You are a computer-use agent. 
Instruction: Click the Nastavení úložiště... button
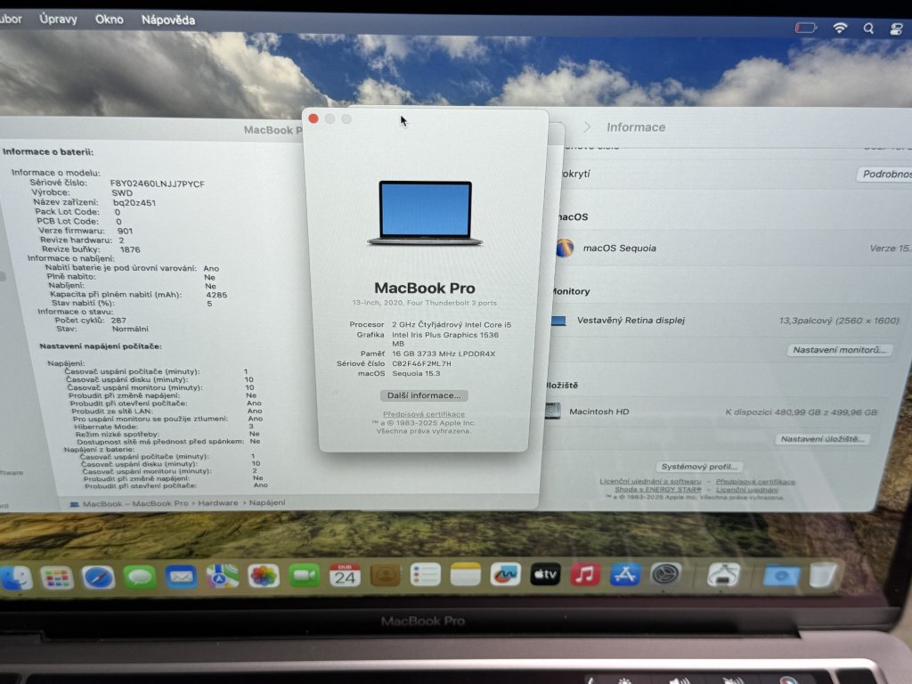point(822,439)
